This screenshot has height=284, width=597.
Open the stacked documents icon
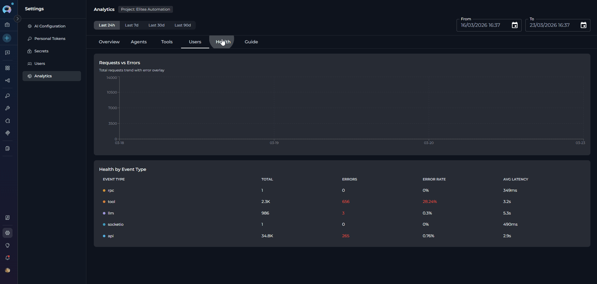point(8,148)
